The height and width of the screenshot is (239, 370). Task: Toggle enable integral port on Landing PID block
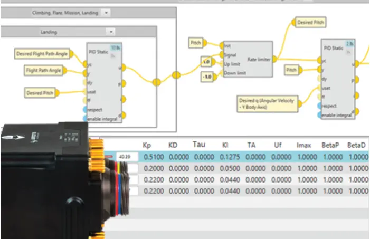click(x=85, y=119)
